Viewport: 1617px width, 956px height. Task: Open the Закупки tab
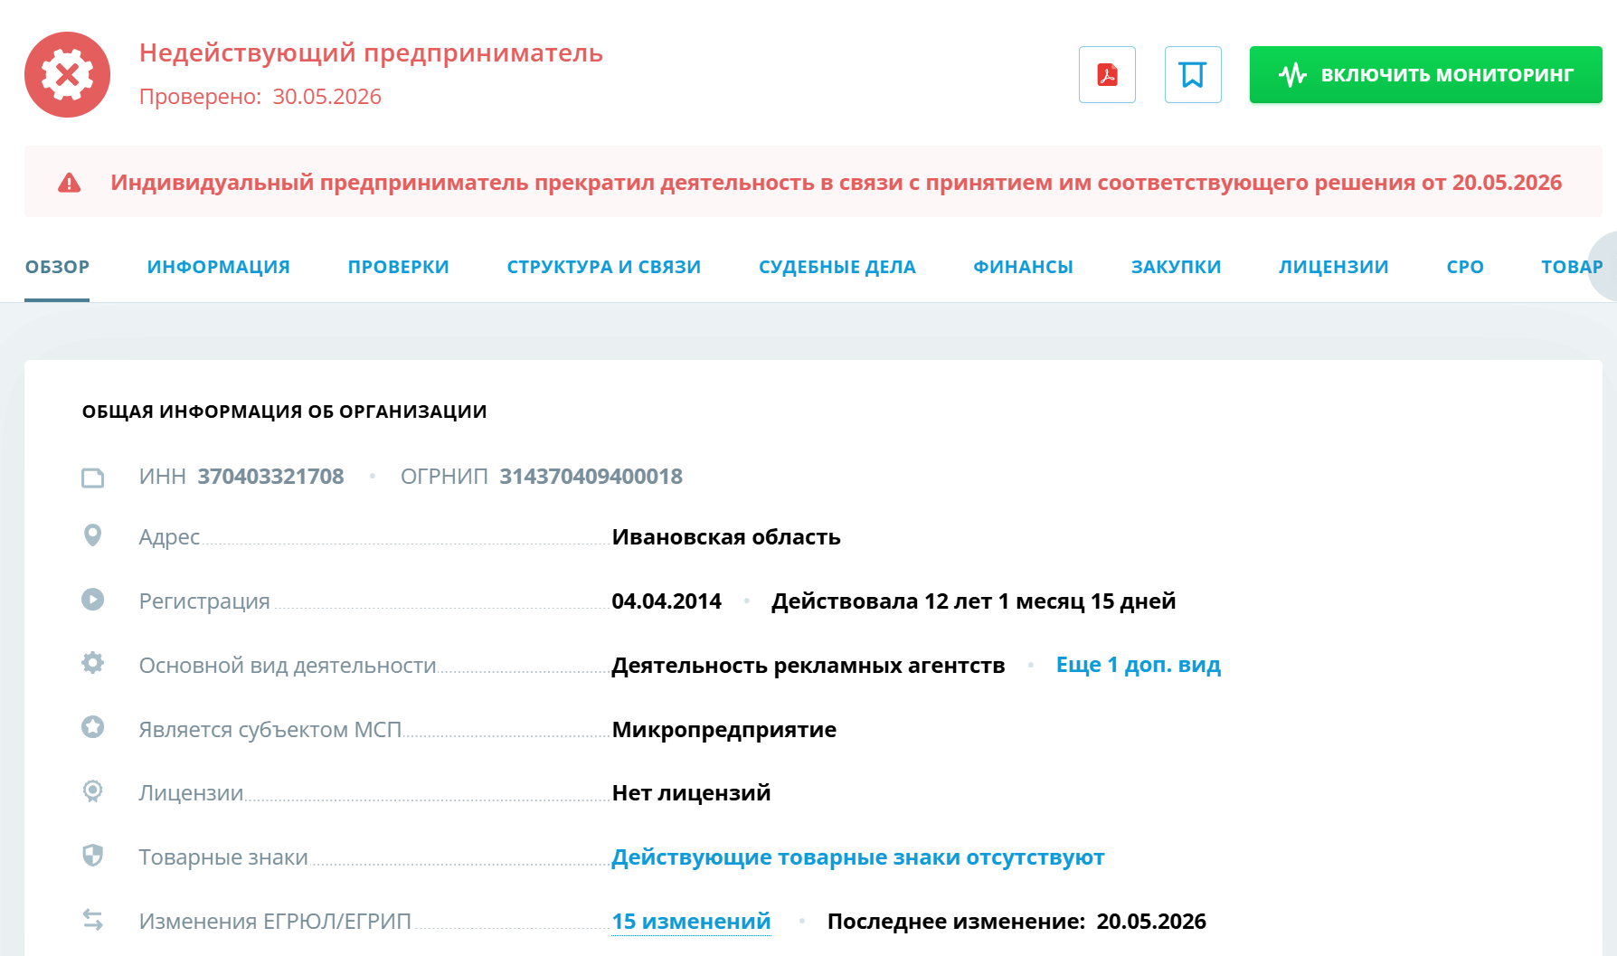click(x=1177, y=267)
